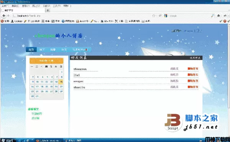Bookmark this page with the star icon
This screenshot has height=142, width=230.
[154, 16]
